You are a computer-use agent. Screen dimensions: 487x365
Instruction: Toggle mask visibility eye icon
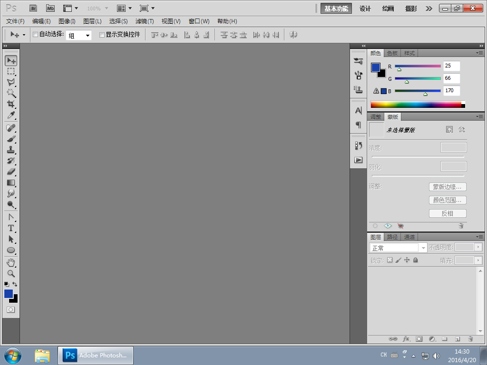click(x=400, y=226)
